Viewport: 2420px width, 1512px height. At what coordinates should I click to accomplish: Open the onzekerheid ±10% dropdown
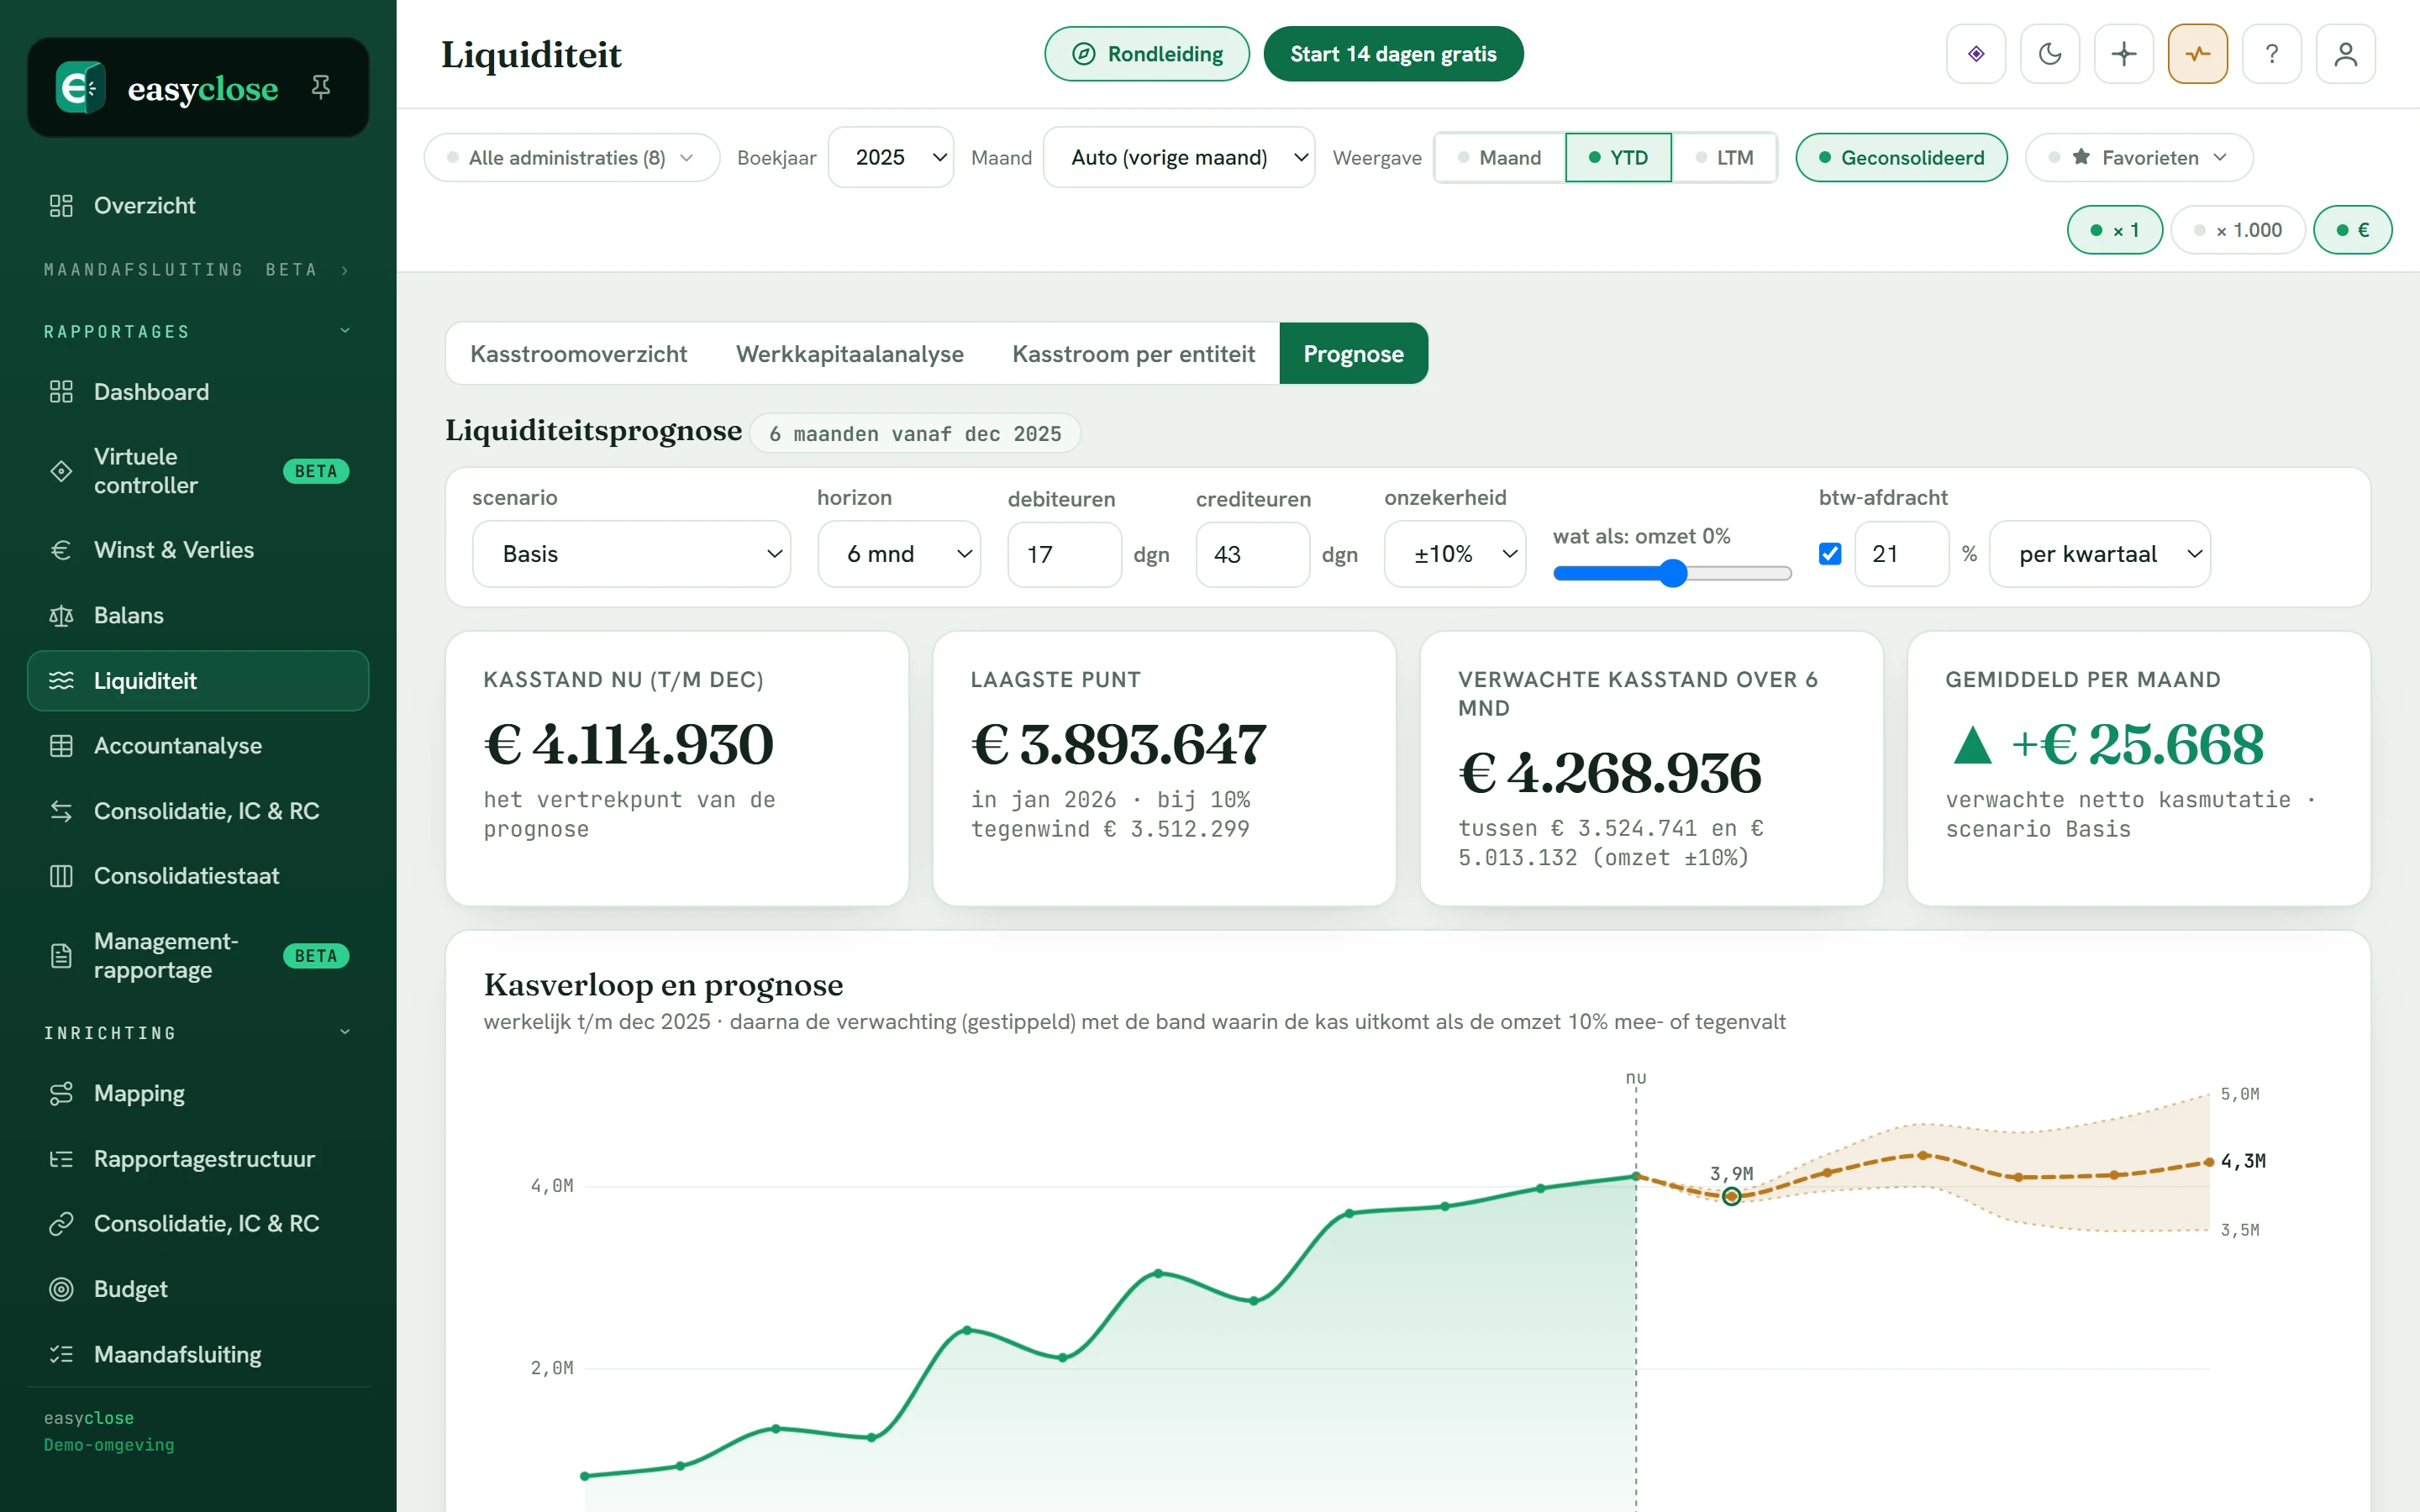(x=1455, y=554)
